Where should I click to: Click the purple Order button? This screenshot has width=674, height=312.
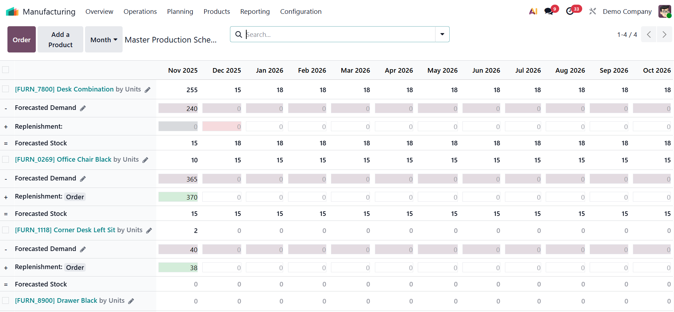22,40
